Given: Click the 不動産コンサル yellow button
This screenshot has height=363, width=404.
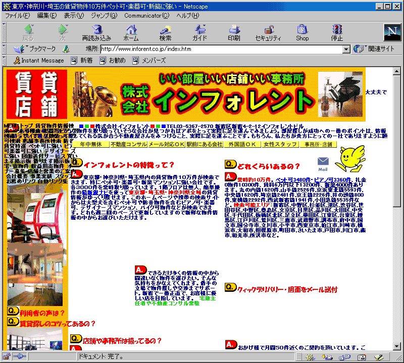Looking at the screenshot, I should pyautogui.click(x=129, y=144).
